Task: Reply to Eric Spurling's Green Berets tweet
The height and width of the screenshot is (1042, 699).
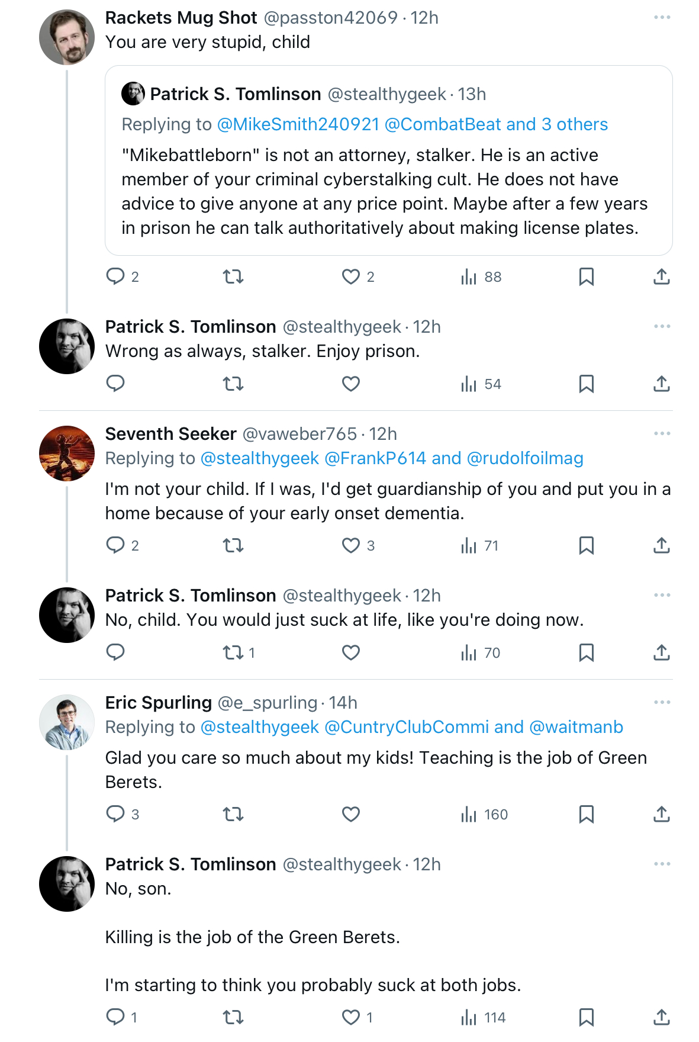Action: tap(115, 814)
